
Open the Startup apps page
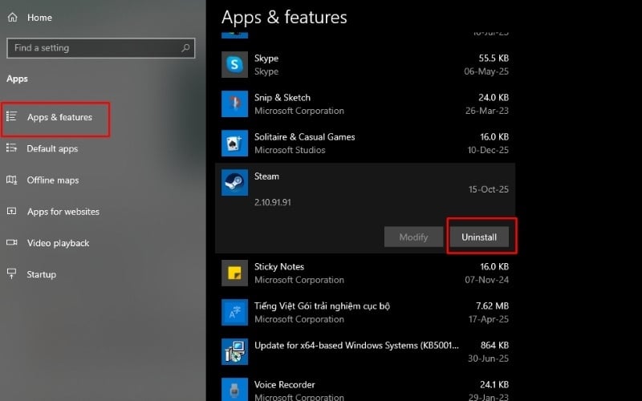tap(42, 274)
